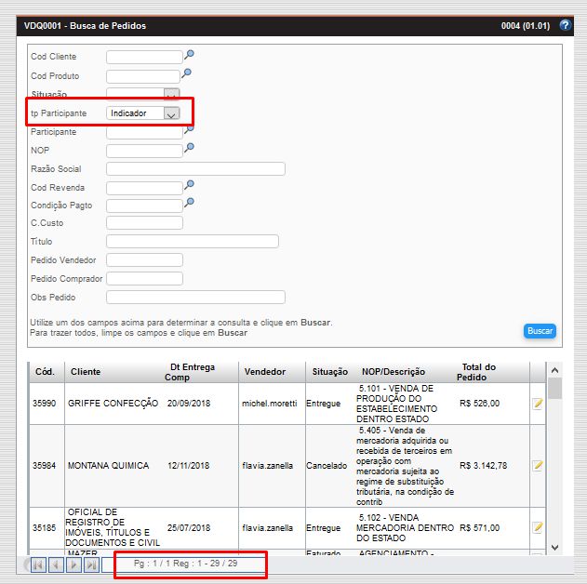Sort by the Vendedor column header
The image size is (587, 584).
(x=264, y=372)
